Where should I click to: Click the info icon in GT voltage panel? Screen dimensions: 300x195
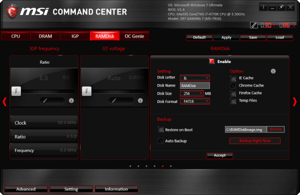coord(140,100)
